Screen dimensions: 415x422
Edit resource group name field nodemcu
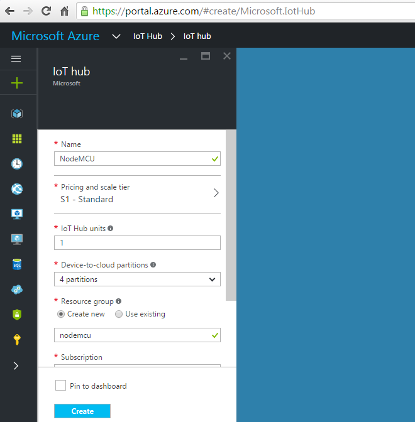coord(137,335)
